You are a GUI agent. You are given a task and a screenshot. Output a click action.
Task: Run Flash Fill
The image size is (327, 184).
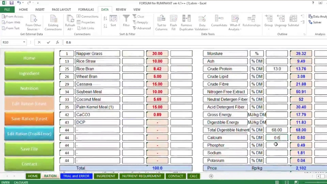pyautogui.click(x=173, y=22)
